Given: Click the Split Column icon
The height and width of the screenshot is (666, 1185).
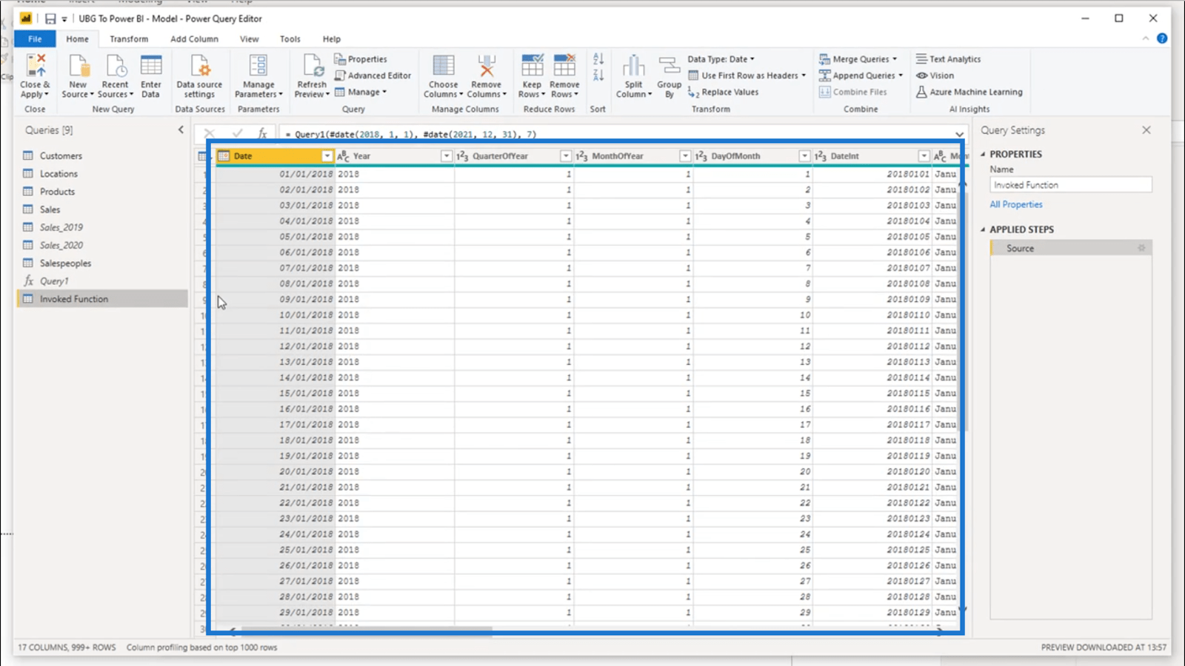Looking at the screenshot, I should point(634,66).
